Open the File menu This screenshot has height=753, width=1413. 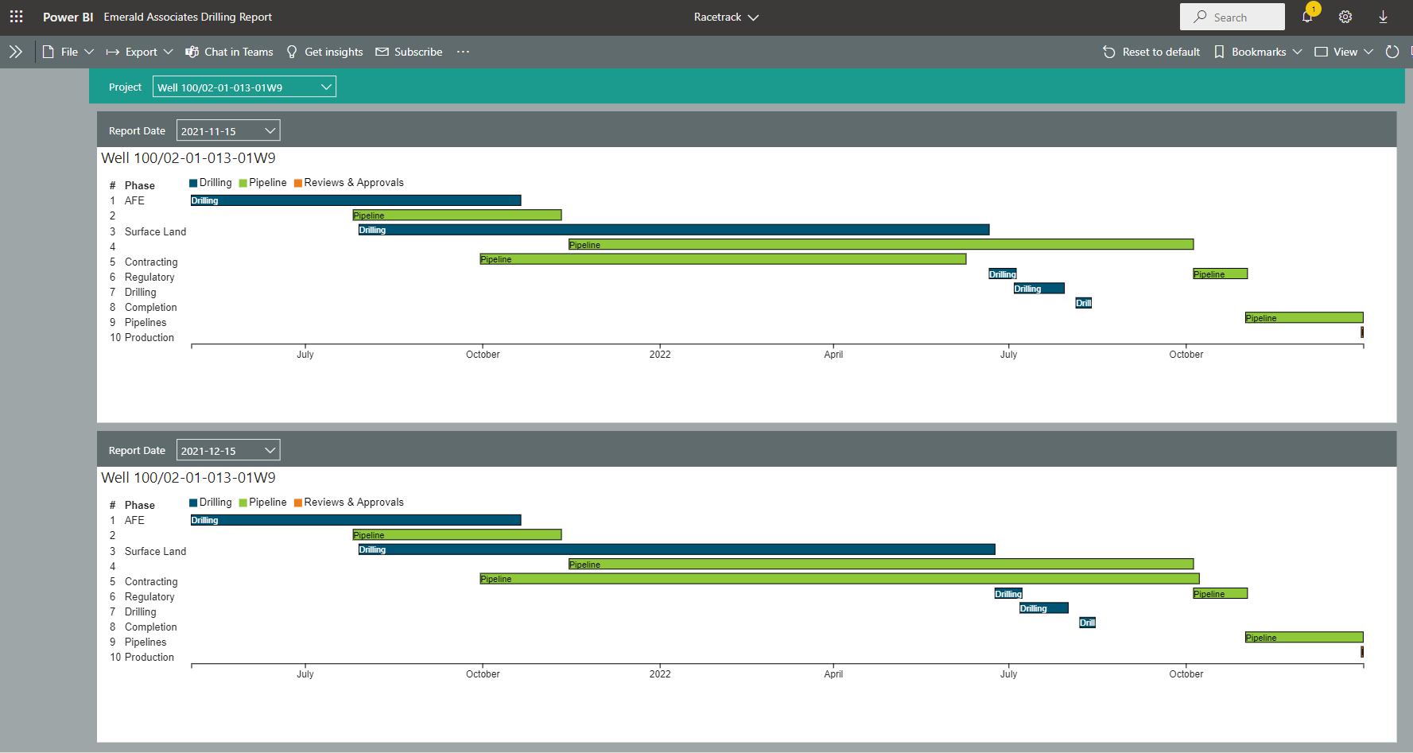point(68,52)
